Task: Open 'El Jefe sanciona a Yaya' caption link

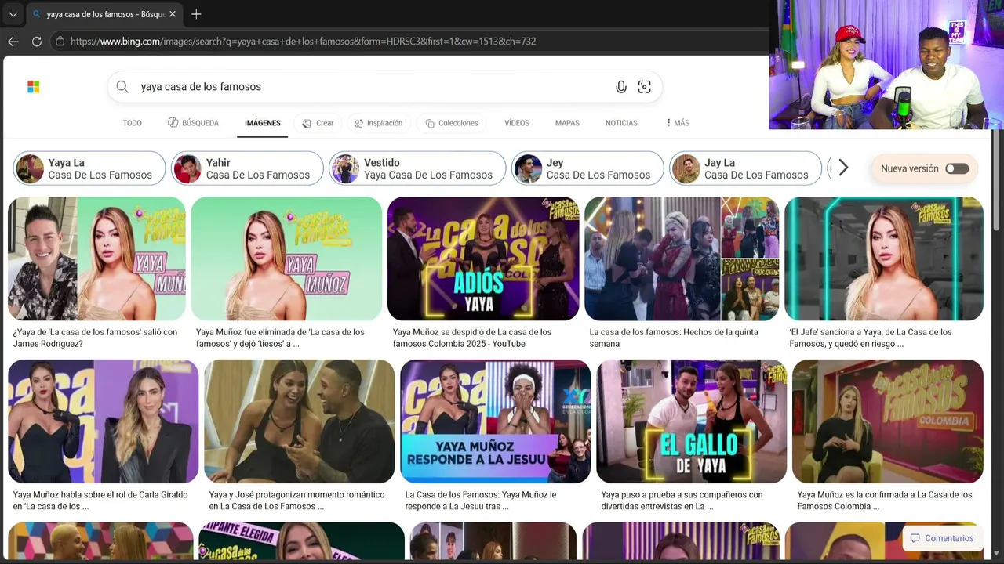Action: coord(871,338)
